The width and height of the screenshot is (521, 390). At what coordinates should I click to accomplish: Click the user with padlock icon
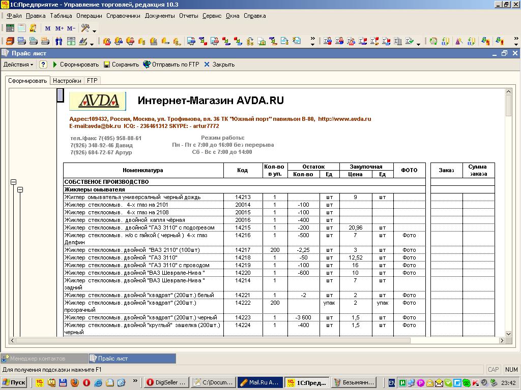(x=33, y=28)
